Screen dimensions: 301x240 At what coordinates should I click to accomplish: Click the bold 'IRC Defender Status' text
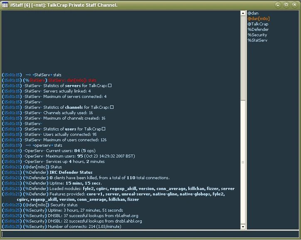pyautogui.click(x=71, y=172)
